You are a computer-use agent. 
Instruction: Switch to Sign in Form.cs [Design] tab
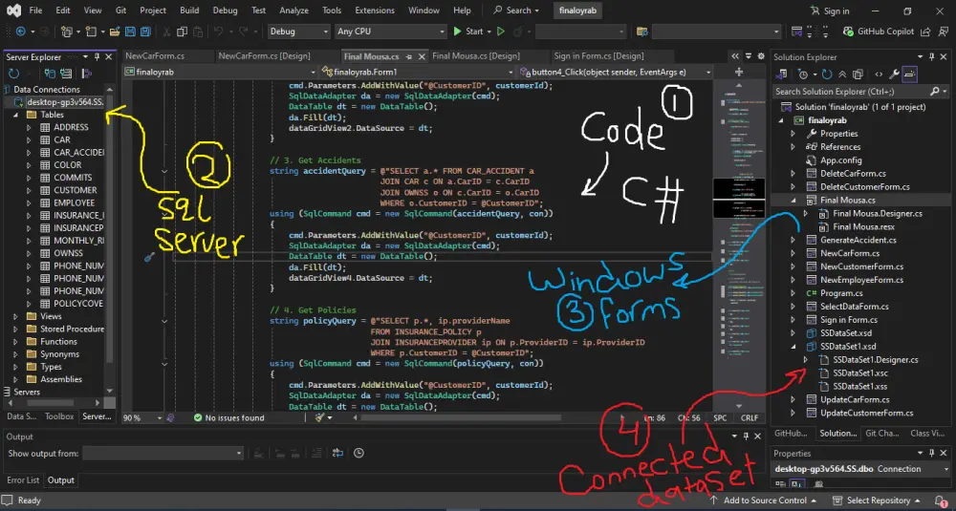pyautogui.click(x=598, y=56)
